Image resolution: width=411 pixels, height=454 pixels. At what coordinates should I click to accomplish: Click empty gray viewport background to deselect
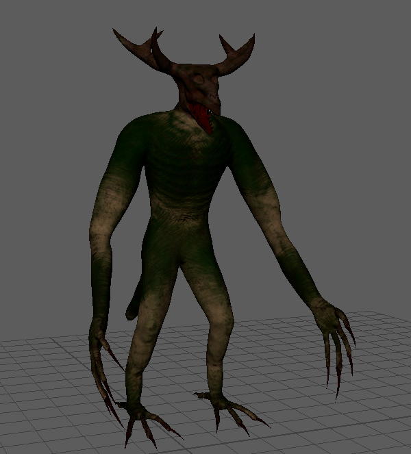click(342, 137)
